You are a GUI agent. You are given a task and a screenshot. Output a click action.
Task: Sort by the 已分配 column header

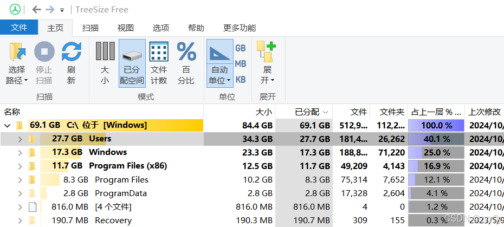[304, 112]
